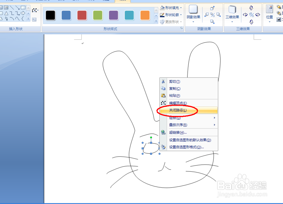Open the 形状填充 fill dropdown
Viewport: 283px width, 204px height.
171,8
